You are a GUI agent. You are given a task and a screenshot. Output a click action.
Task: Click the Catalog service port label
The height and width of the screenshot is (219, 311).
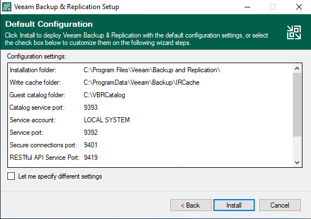[37, 108]
